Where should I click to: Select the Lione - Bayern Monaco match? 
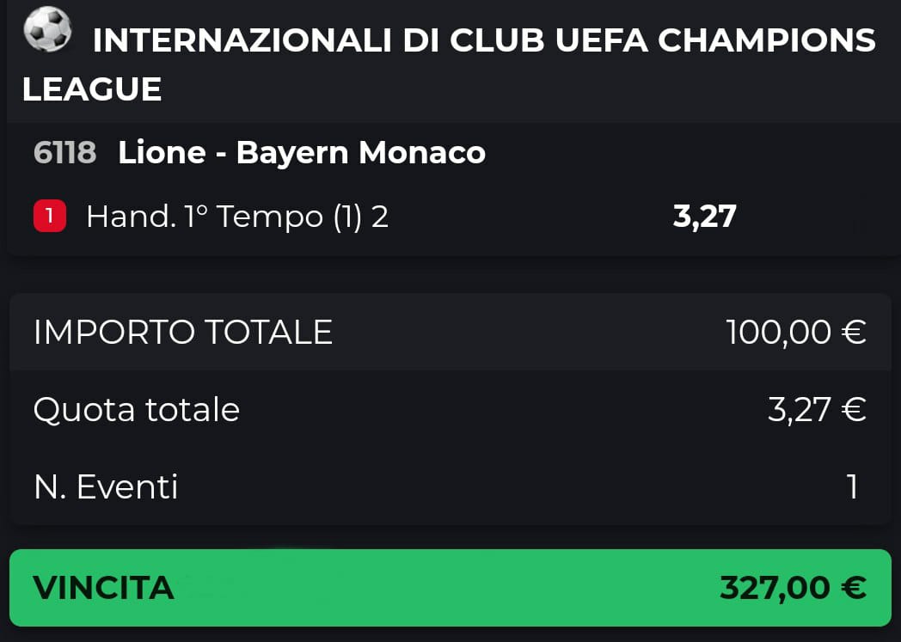[x=302, y=153]
